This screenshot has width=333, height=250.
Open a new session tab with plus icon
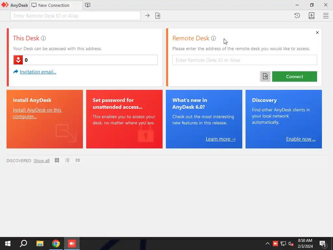(x=87, y=5)
